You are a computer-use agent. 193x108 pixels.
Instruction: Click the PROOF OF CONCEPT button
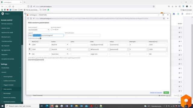tap(156, 93)
